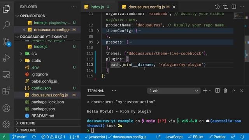Click the Open Changes compare icon
The height and width of the screenshot is (140, 249).
pos(225,7)
